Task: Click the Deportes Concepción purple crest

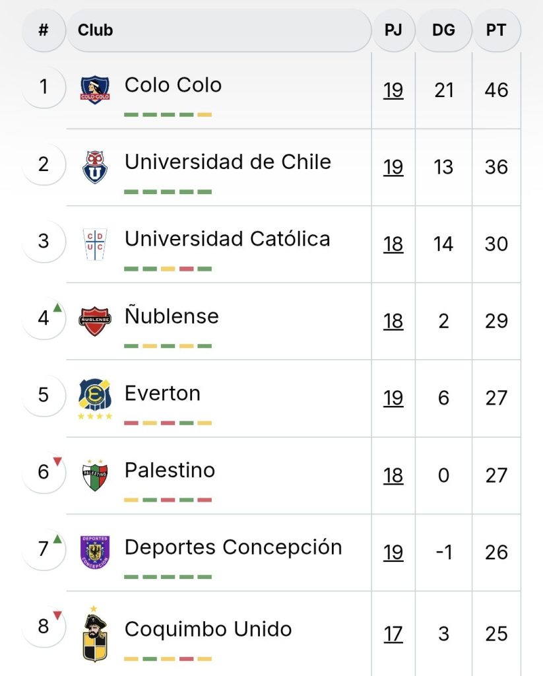Action: [x=95, y=553]
